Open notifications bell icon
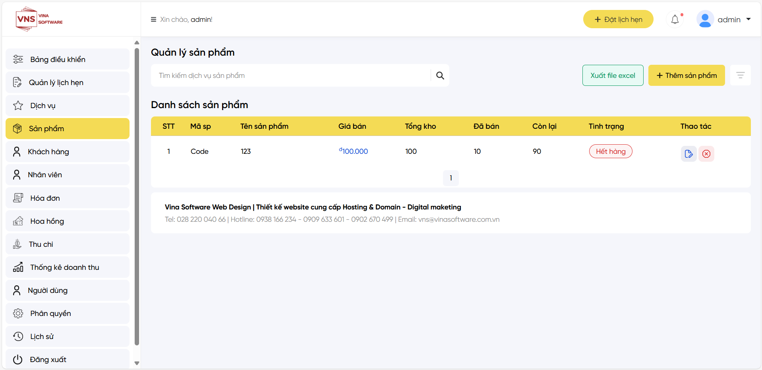Viewport: 762px width, 370px height. [x=675, y=19]
